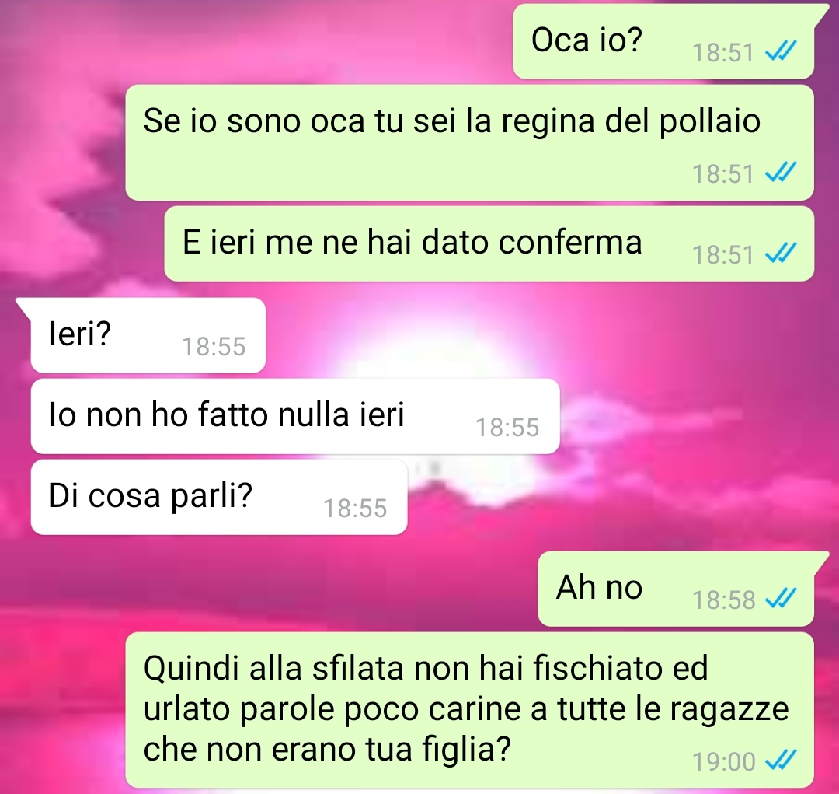Tap the 'Io non ho fatto nulla ieri' bubble

click(295, 416)
